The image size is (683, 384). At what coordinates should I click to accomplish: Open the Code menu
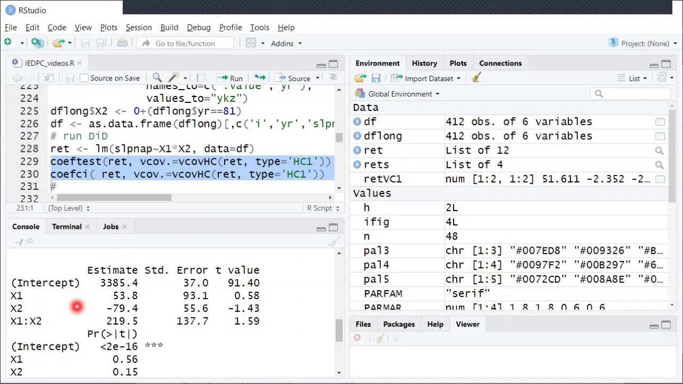tap(57, 27)
